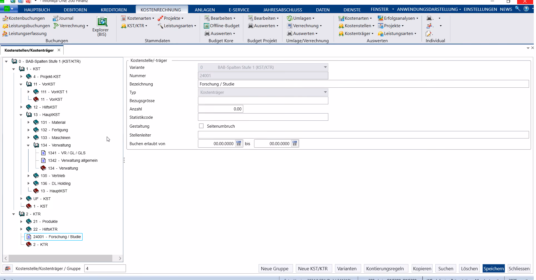The image size is (536, 280).
Task: Open the Variante combo box
Action: [263, 67]
